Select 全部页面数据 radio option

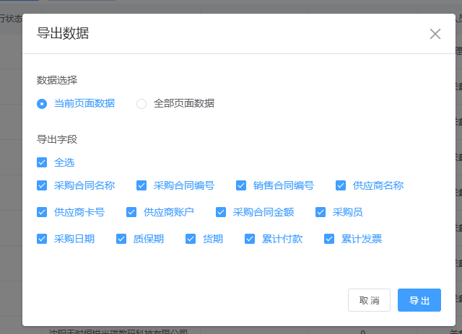coord(142,103)
